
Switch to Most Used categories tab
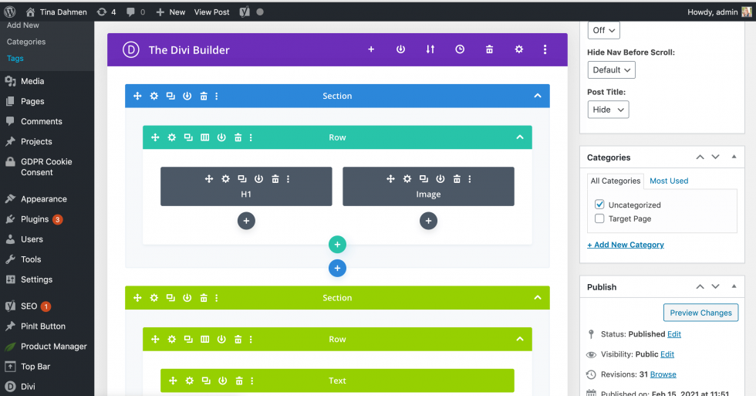pyautogui.click(x=669, y=181)
